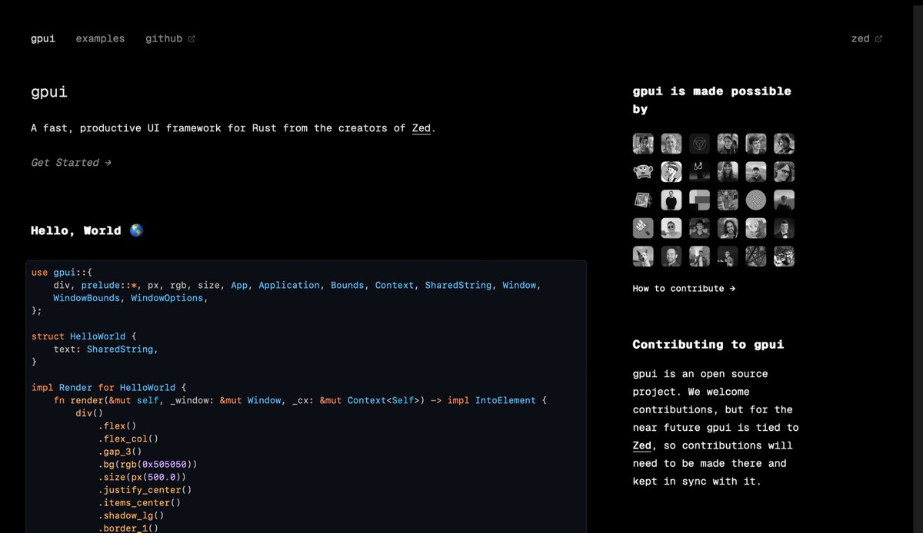Click the globe emoji after Hello, World
923x533 pixels.
[136, 230]
